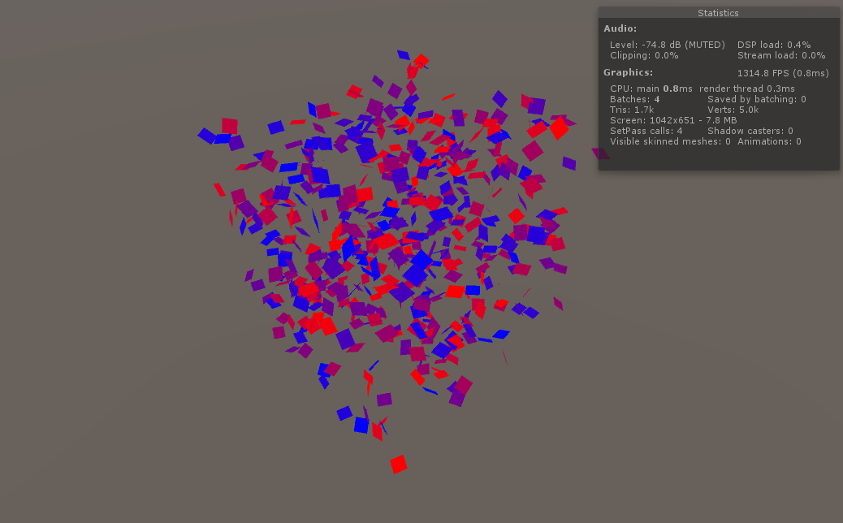Image resolution: width=843 pixels, height=523 pixels.
Task: Click the Shadow casters counter
Action: (750, 130)
